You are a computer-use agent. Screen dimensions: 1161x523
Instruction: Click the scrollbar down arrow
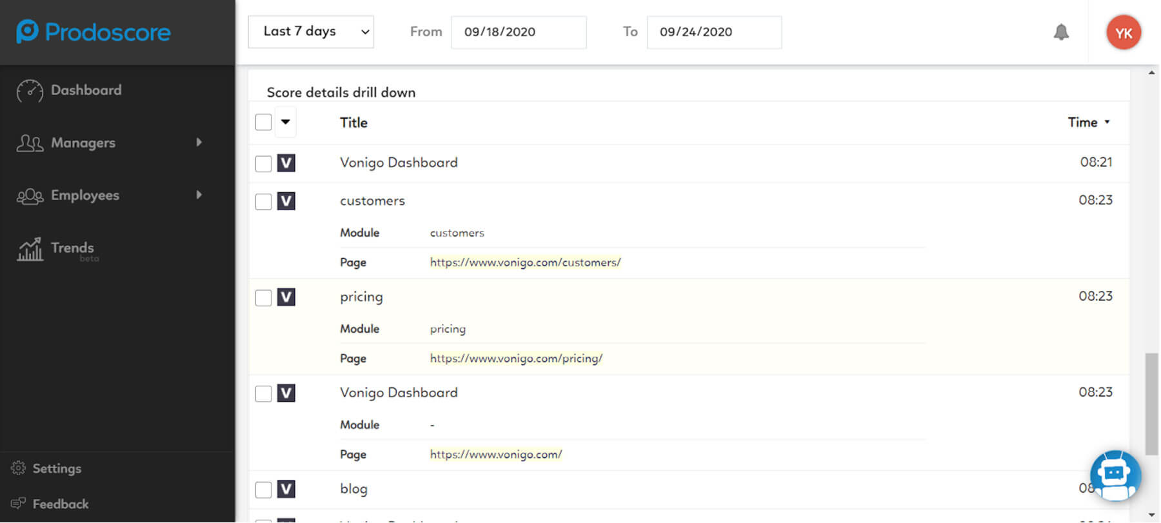1151,515
